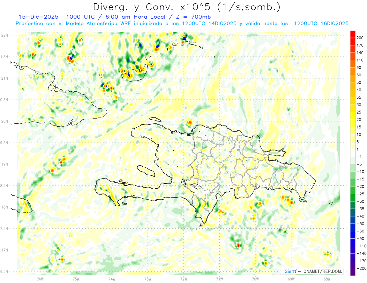Click the 70W longitude axis label
The image size is (367, 283).
tap(255, 279)
